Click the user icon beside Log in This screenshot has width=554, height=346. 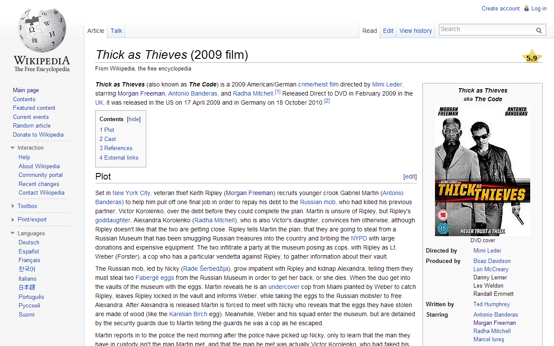(526, 8)
